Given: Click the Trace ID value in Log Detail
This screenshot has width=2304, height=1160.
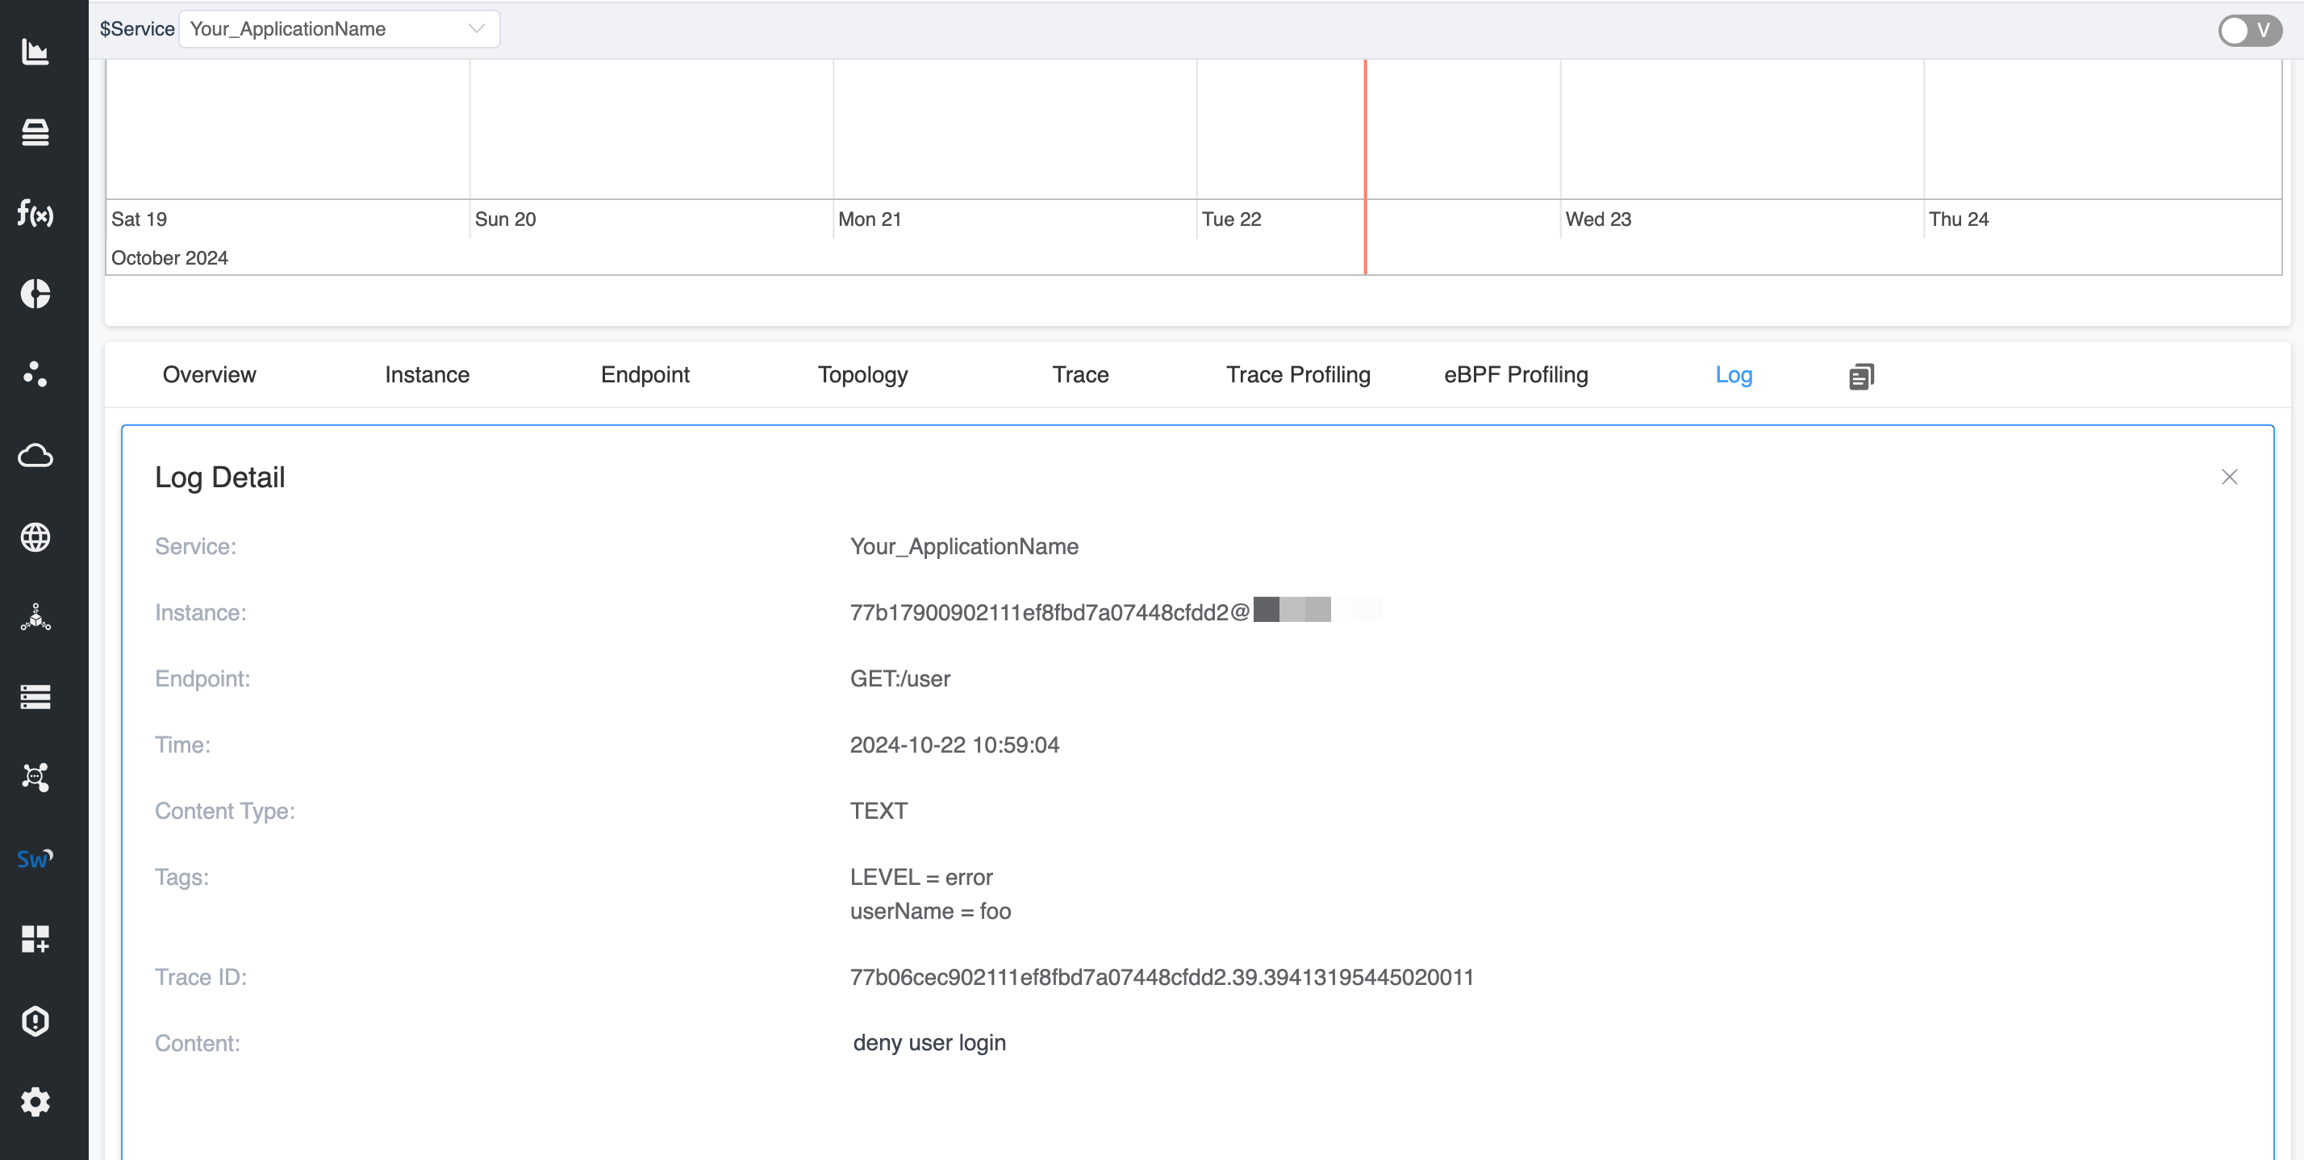Looking at the screenshot, I should point(1161,977).
